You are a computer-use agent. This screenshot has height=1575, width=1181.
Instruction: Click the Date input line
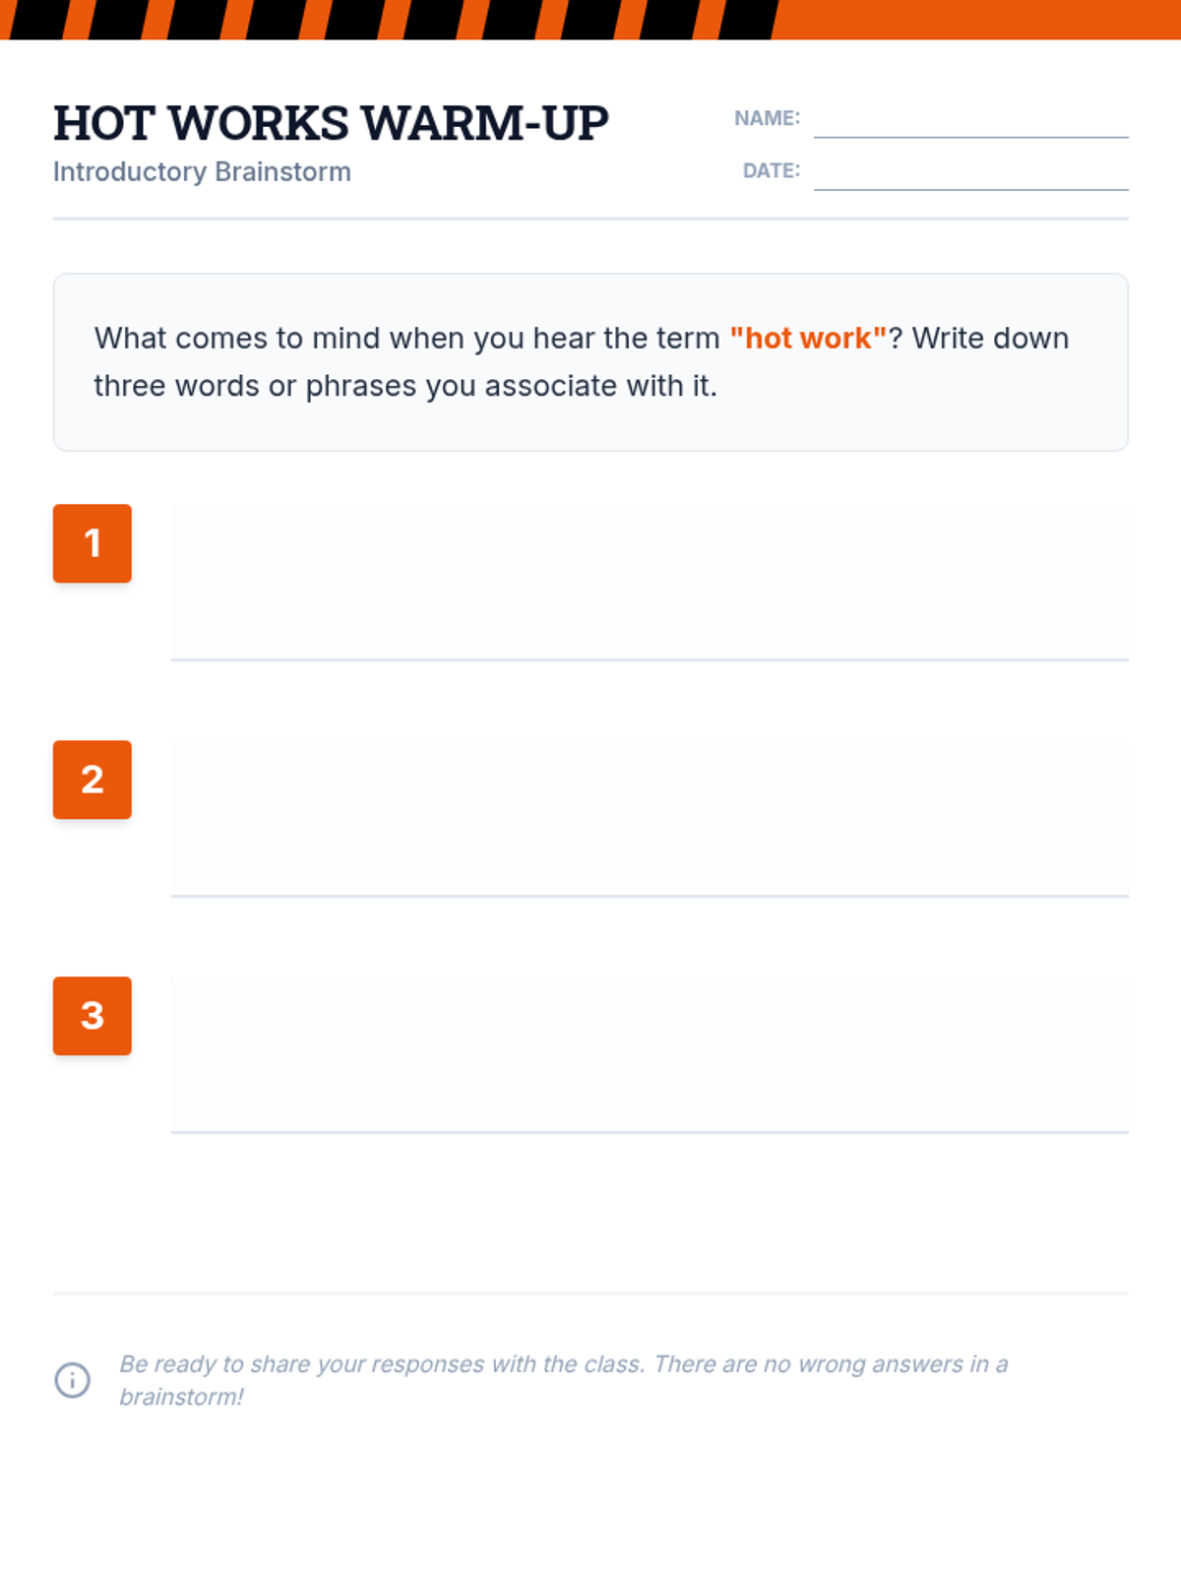(970, 174)
